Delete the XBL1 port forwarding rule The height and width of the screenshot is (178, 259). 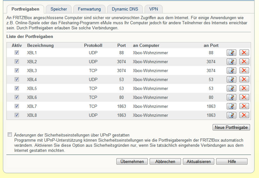(x=244, y=53)
